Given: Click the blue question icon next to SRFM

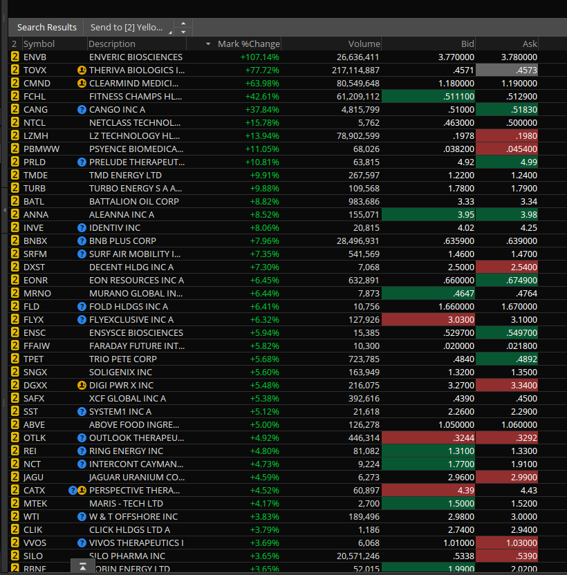Looking at the screenshot, I should (82, 254).
